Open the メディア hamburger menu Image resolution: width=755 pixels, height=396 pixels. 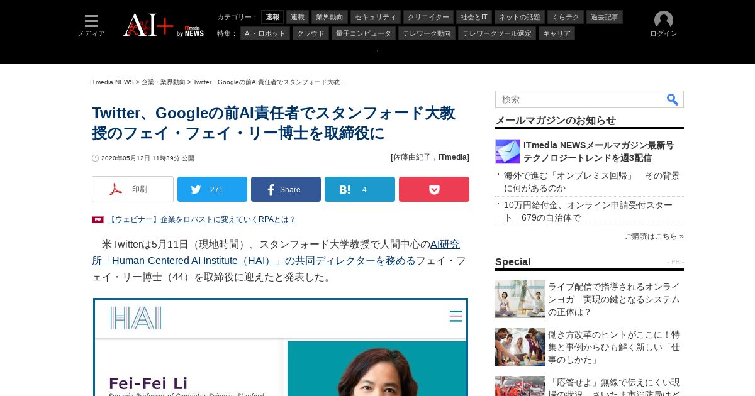click(x=91, y=26)
